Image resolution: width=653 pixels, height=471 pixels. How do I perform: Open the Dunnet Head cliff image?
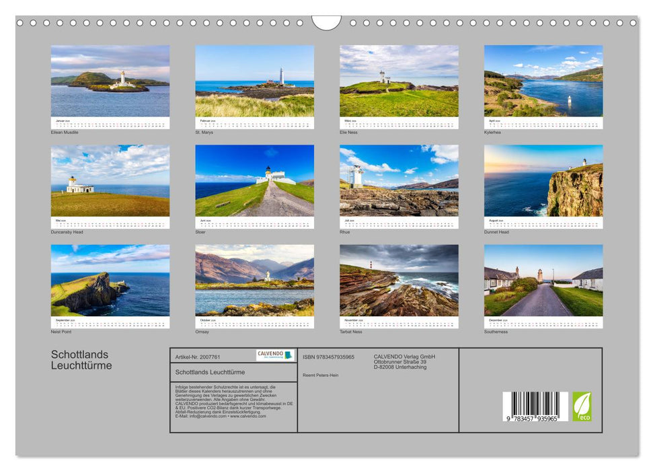[543, 181]
